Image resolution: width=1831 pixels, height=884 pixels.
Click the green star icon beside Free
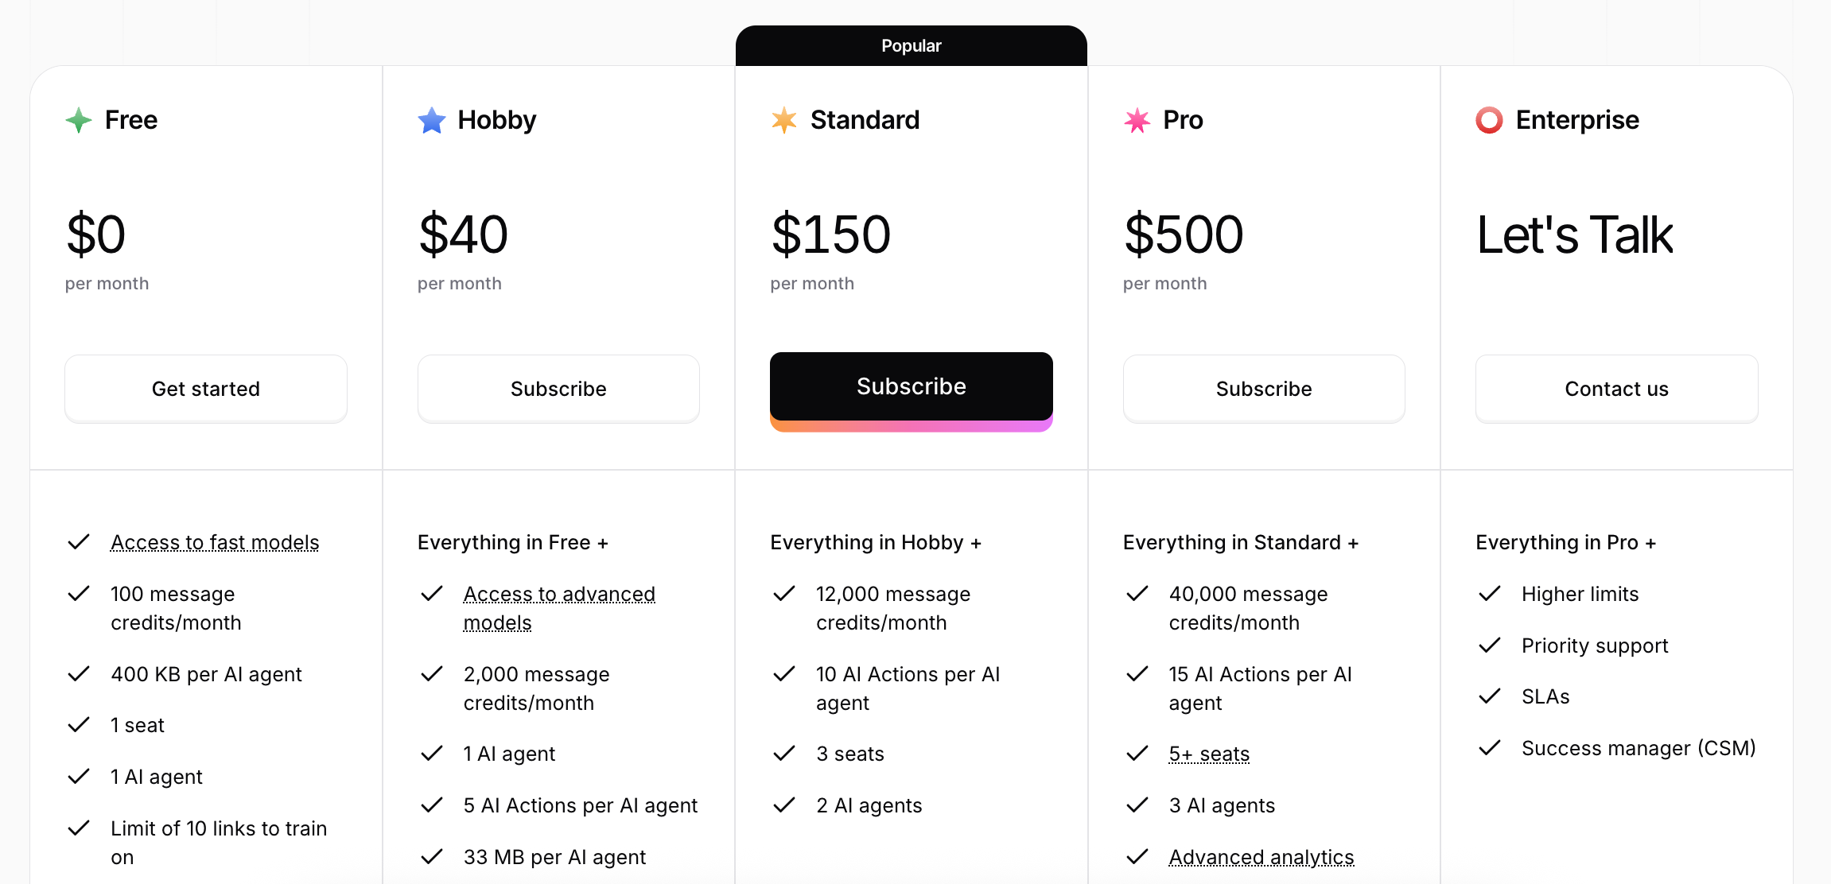pos(79,120)
